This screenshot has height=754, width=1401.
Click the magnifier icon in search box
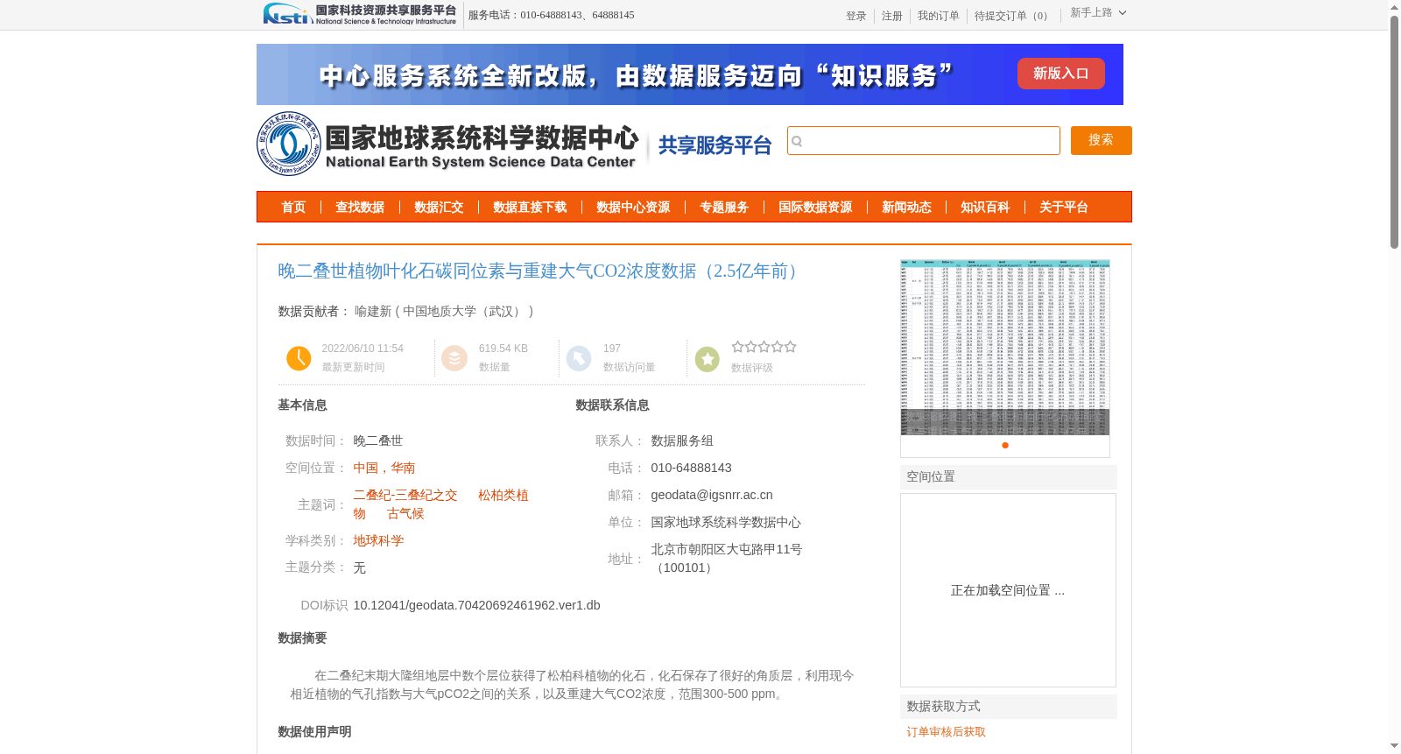pos(797,141)
